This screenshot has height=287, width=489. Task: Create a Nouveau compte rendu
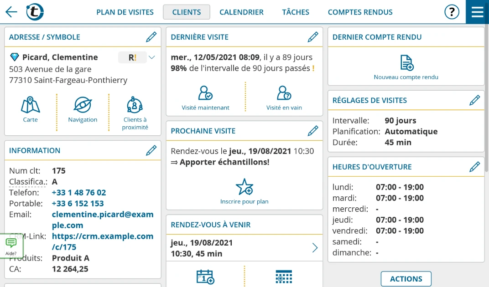coord(406,67)
